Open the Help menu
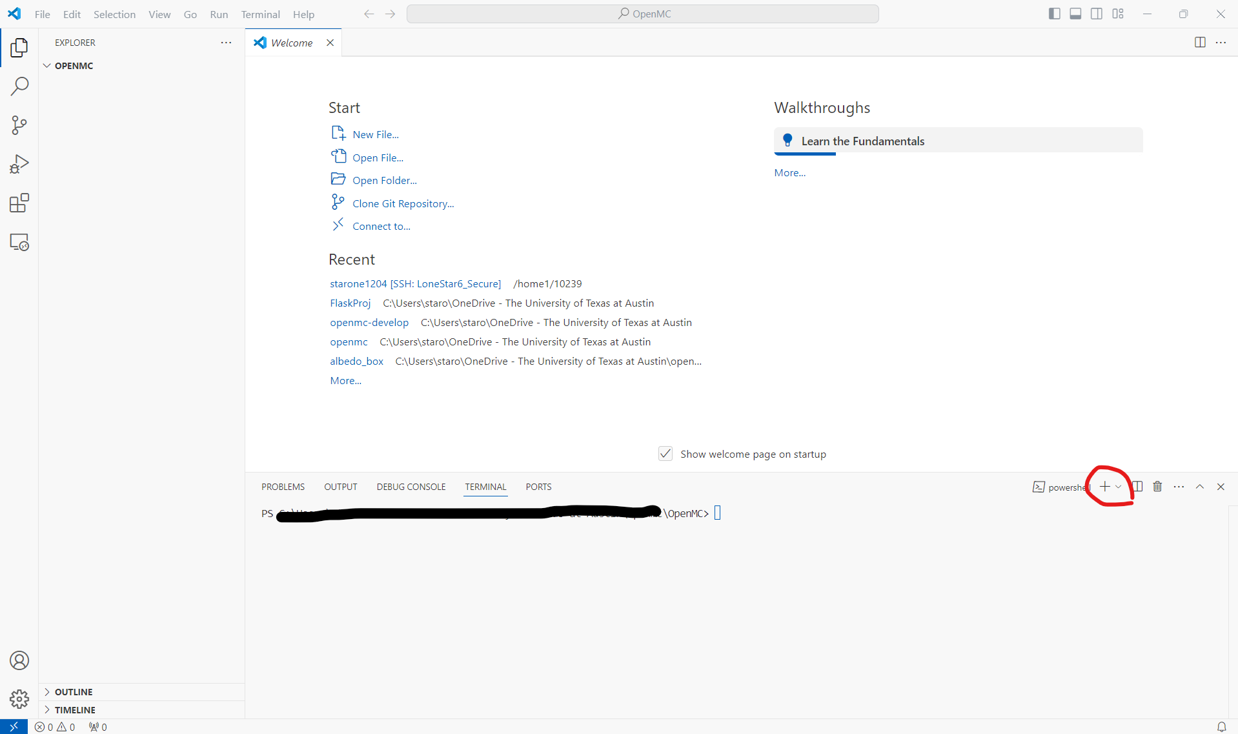 303,14
